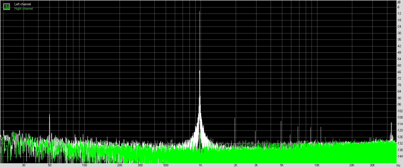Click the 20K frequency axis label
Image resolution: width=404 pixels, height=168 pixels.
click(x=352, y=165)
